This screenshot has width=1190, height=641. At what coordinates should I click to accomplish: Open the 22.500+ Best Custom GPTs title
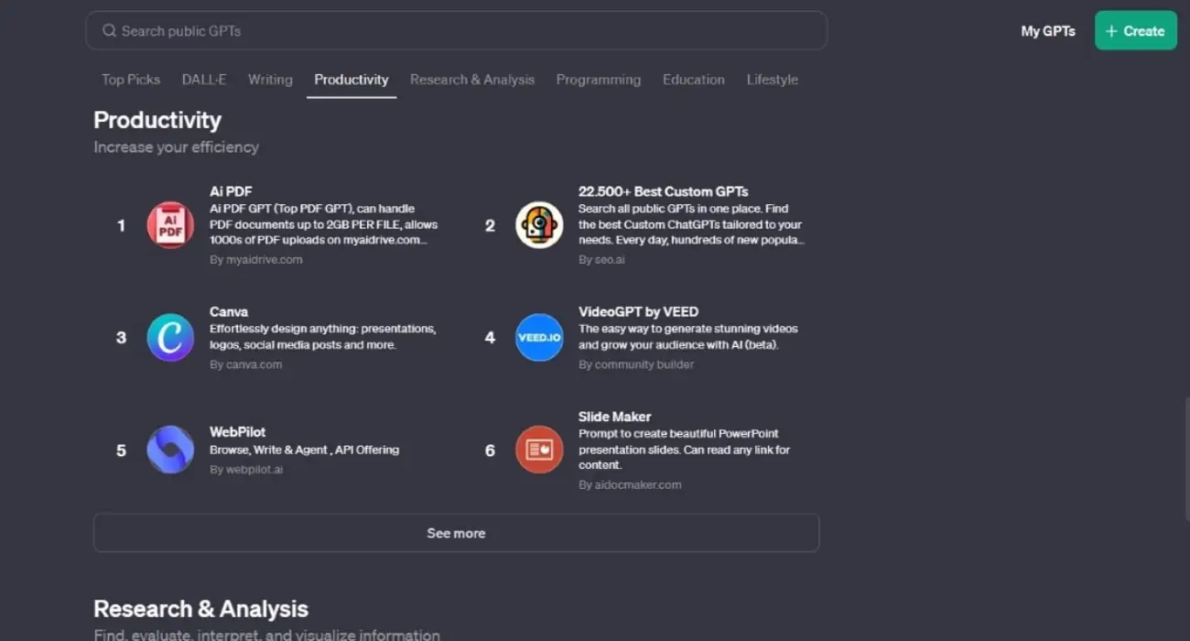point(664,191)
